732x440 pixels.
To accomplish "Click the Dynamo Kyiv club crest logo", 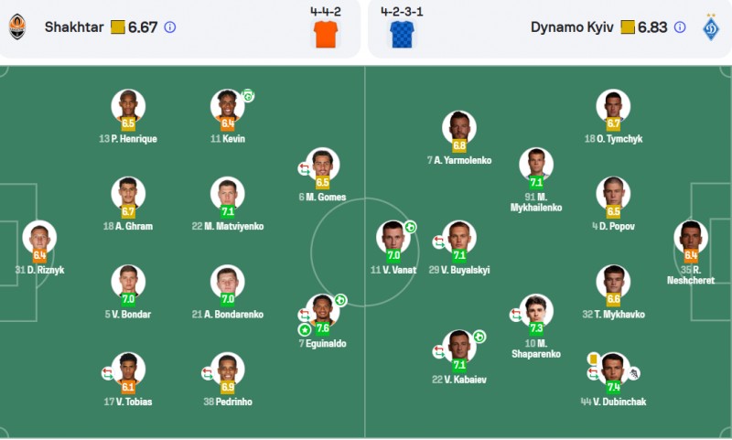I will click(711, 27).
